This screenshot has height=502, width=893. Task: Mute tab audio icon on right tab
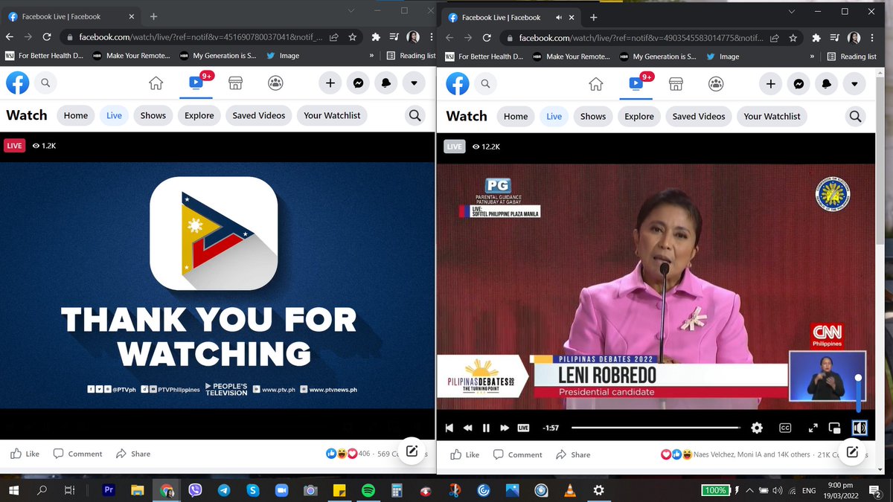coord(559,17)
